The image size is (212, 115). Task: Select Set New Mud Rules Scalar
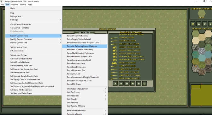33,93
